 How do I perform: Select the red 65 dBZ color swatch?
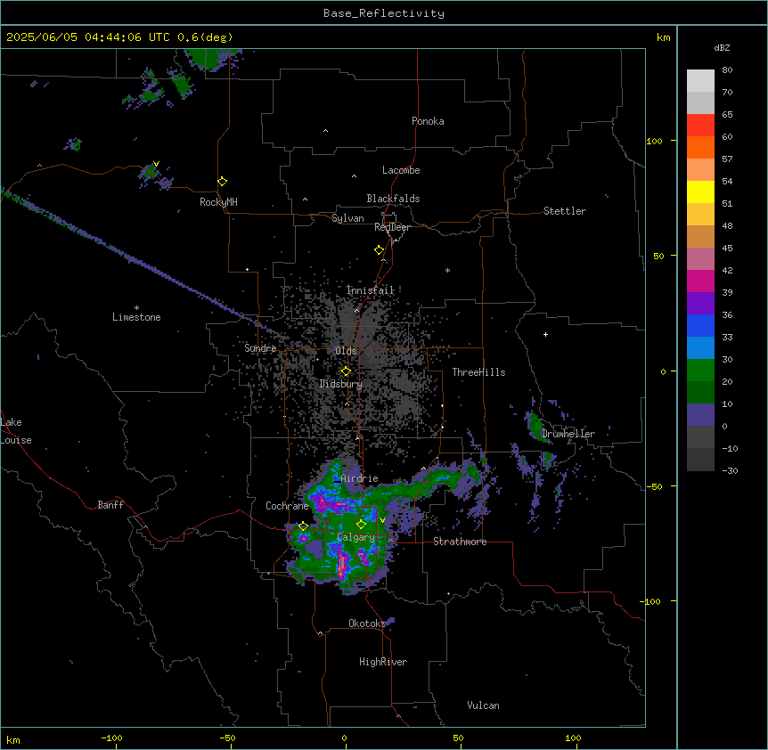pyautogui.click(x=700, y=126)
